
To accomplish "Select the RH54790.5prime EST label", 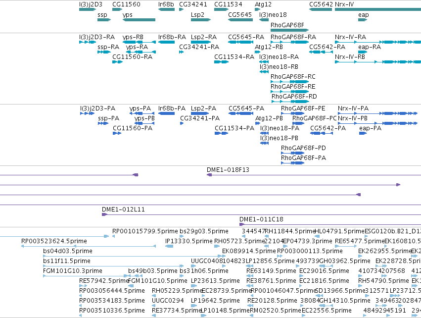I will coord(383,281).
